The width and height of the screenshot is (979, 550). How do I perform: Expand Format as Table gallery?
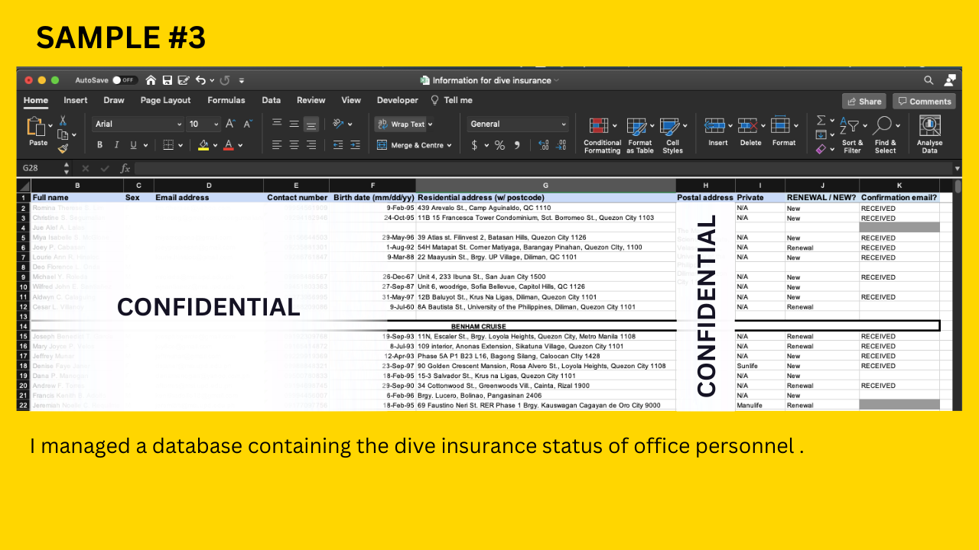(640, 135)
